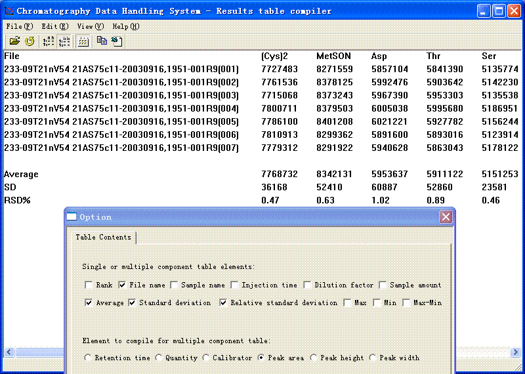Click the SD row label
Image resolution: width=525 pixels, height=374 pixels.
coord(10,187)
